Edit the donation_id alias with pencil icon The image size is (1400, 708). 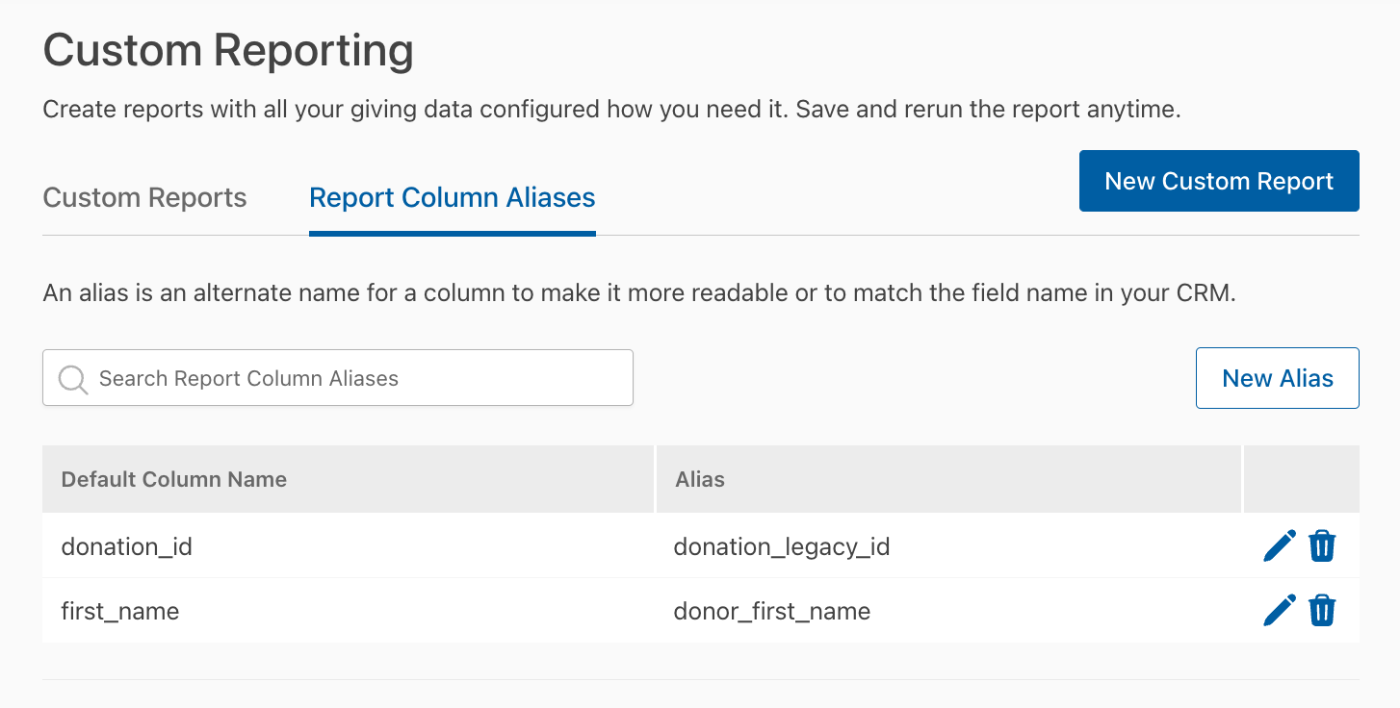[1280, 546]
